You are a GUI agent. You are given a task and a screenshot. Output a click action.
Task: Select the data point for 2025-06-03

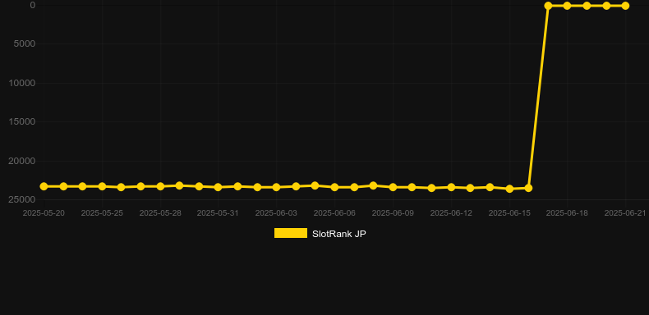click(277, 187)
